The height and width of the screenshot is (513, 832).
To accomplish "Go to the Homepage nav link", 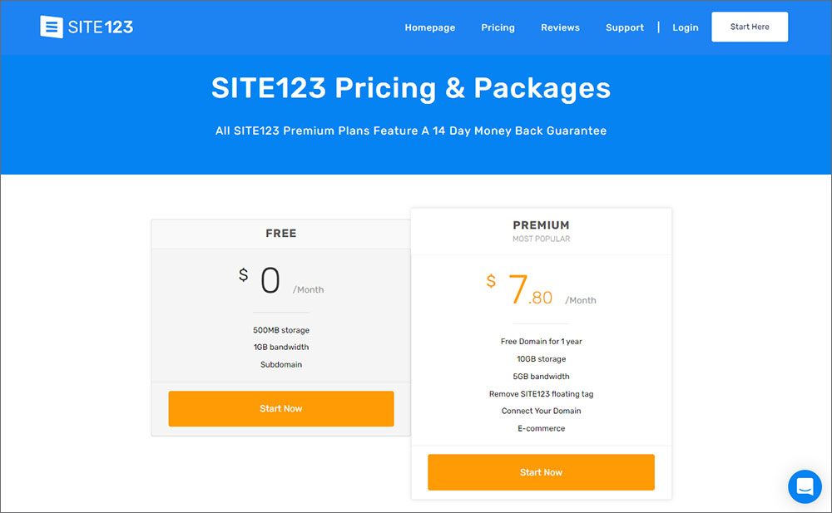I will pyautogui.click(x=430, y=27).
